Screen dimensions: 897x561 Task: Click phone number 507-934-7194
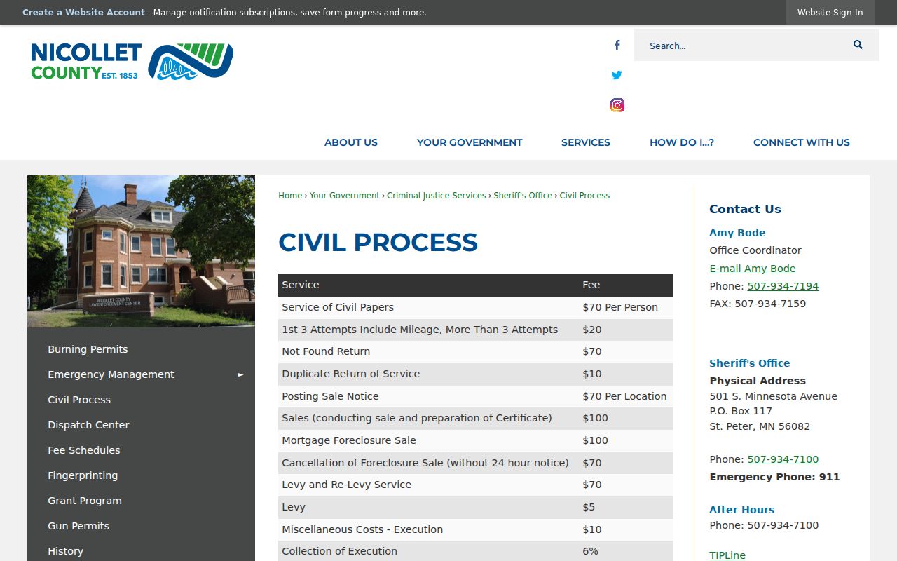point(783,286)
